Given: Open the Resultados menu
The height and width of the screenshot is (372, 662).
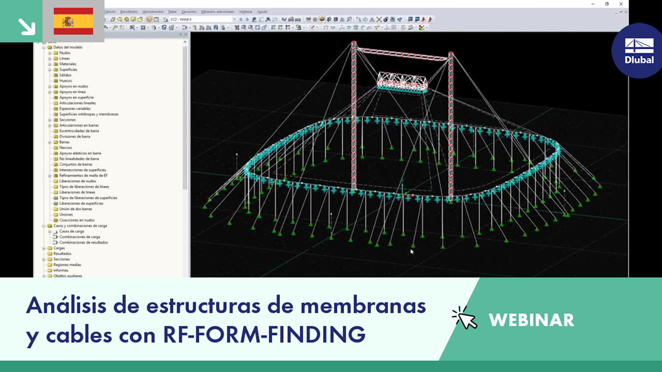Looking at the screenshot, I should point(129,12).
